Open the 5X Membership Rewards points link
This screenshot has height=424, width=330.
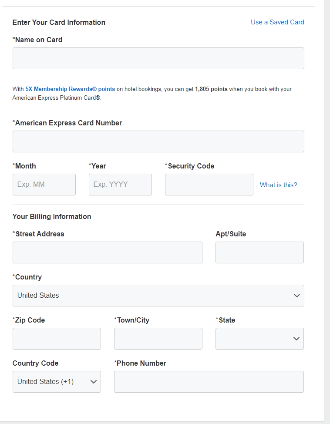70,89
